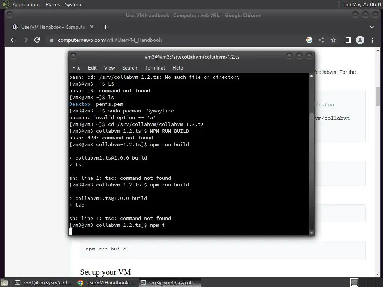Viewport: 383px width, 287px height.
Task: Click 'Desktop' directory name in terminal
Action: pos(80,104)
